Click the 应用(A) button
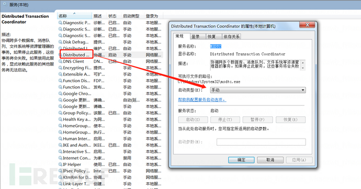Image resolution: width=361 pixels, height=189 pixels. [x=299, y=160]
